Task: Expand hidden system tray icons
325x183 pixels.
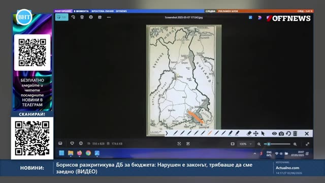Action: click(x=255, y=154)
